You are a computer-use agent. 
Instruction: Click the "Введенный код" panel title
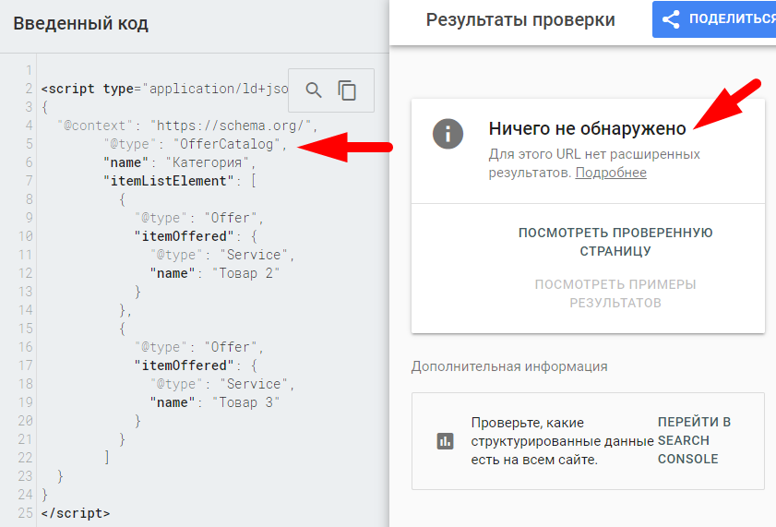click(80, 23)
